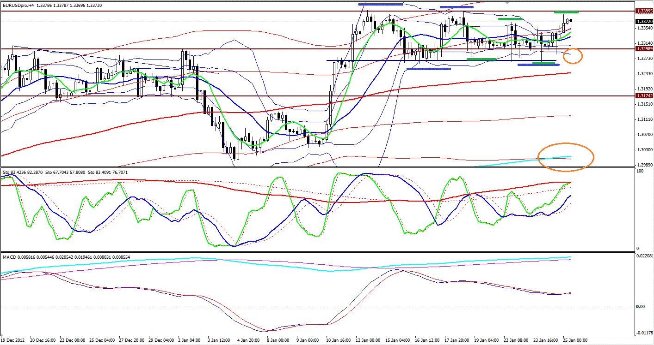Click the 19 Dec 2012 date label

pos(13,341)
